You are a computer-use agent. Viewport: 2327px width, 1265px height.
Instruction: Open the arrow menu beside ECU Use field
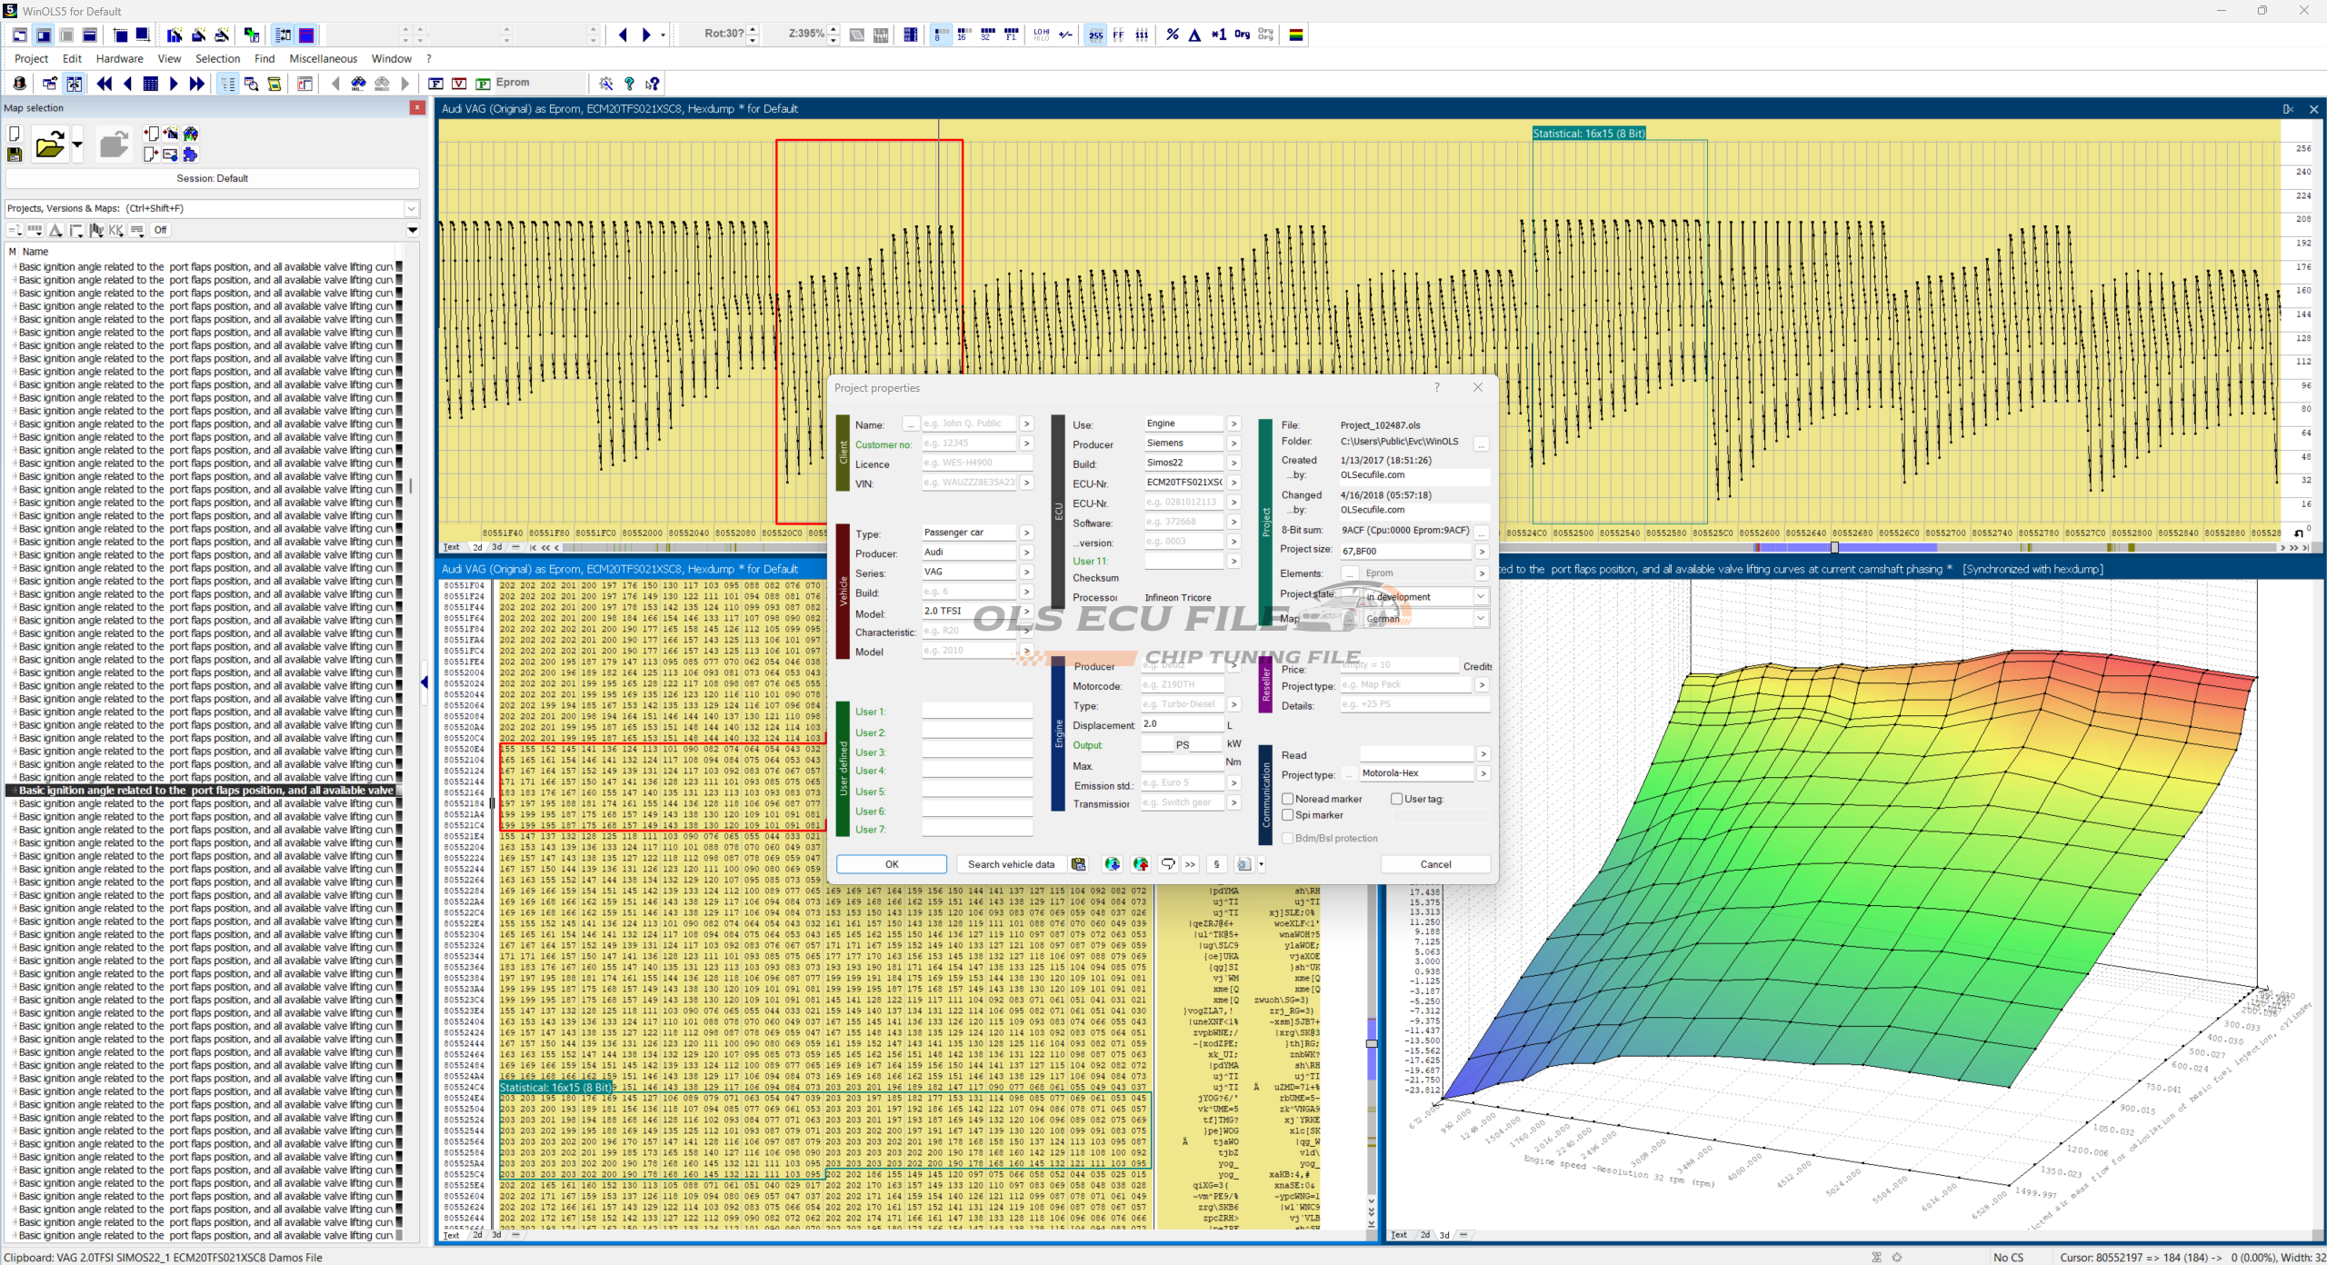point(1233,423)
